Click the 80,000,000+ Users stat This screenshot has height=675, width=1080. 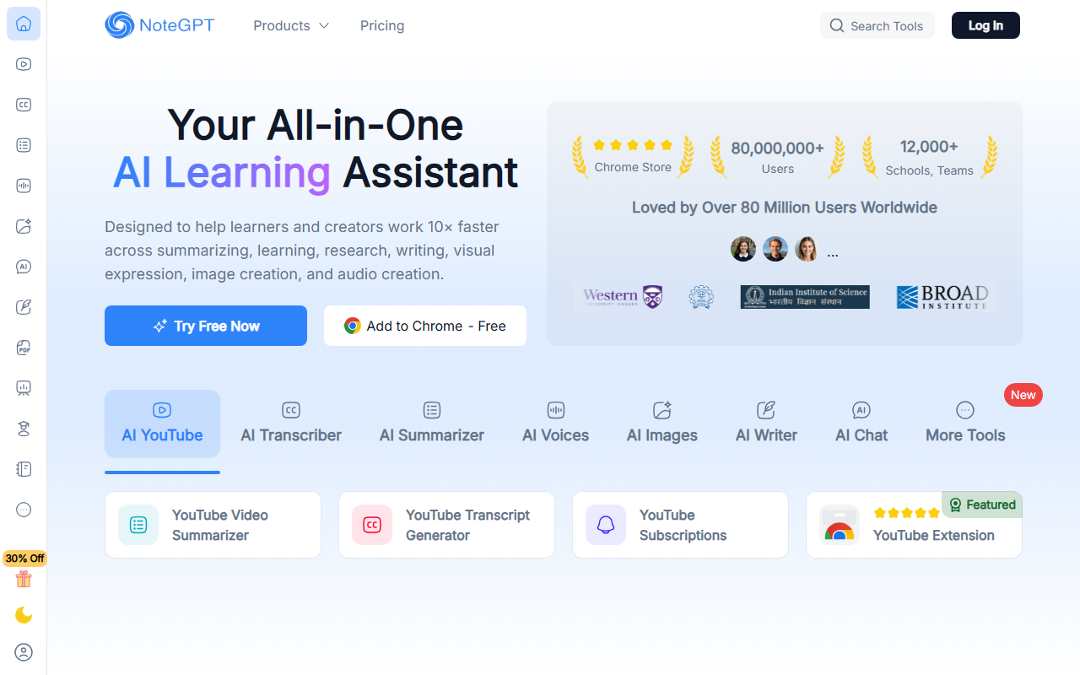click(777, 157)
